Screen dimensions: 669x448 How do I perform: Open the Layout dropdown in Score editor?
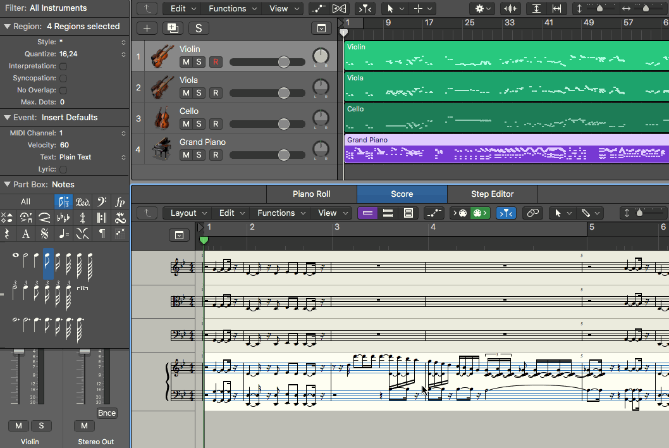click(188, 213)
